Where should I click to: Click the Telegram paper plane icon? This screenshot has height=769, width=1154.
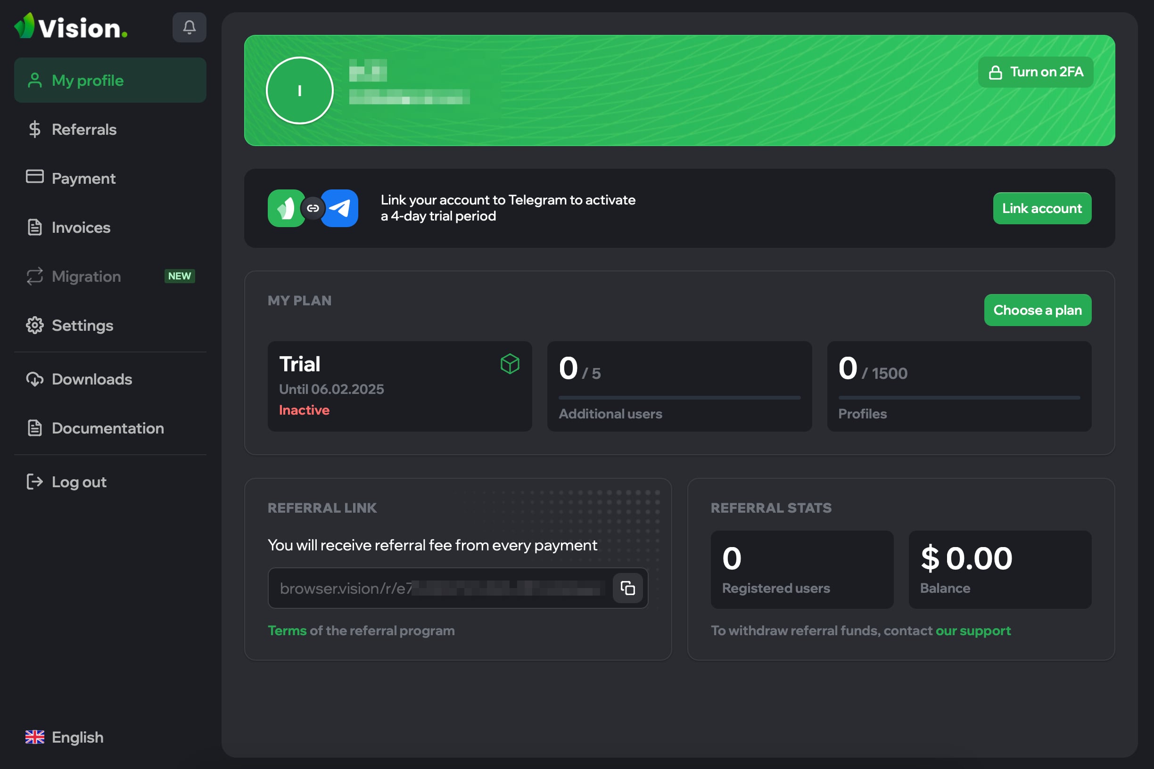point(339,208)
